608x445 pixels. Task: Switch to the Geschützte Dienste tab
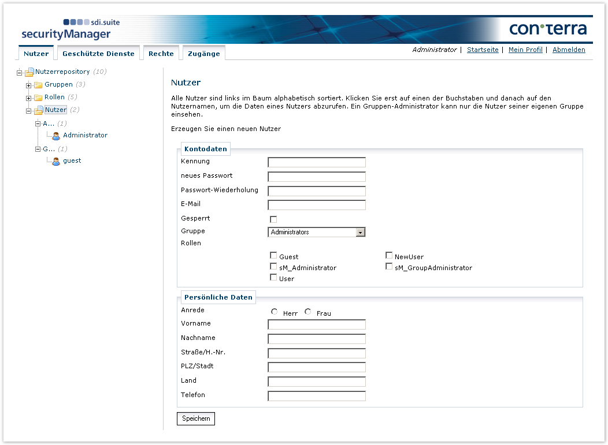click(98, 54)
